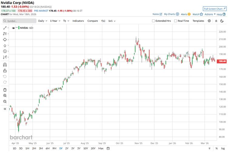
Task: Toggle percent scale button
Action: (x=216, y=148)
